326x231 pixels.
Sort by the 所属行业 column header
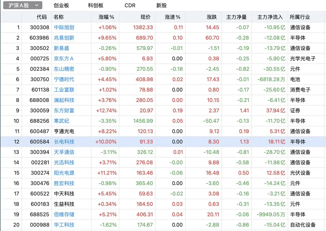point(300,17)
